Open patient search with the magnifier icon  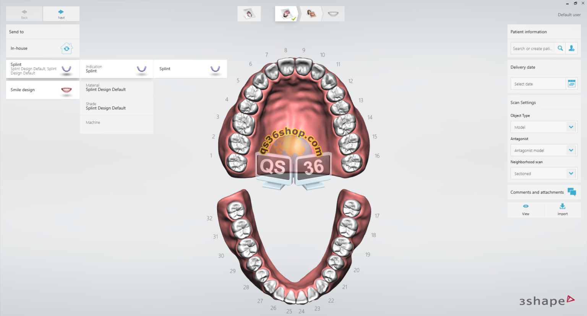[x=560, y=48]
